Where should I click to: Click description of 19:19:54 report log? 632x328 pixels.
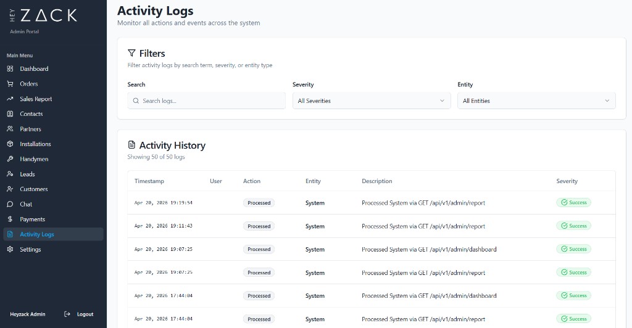(x=423, y=203)
